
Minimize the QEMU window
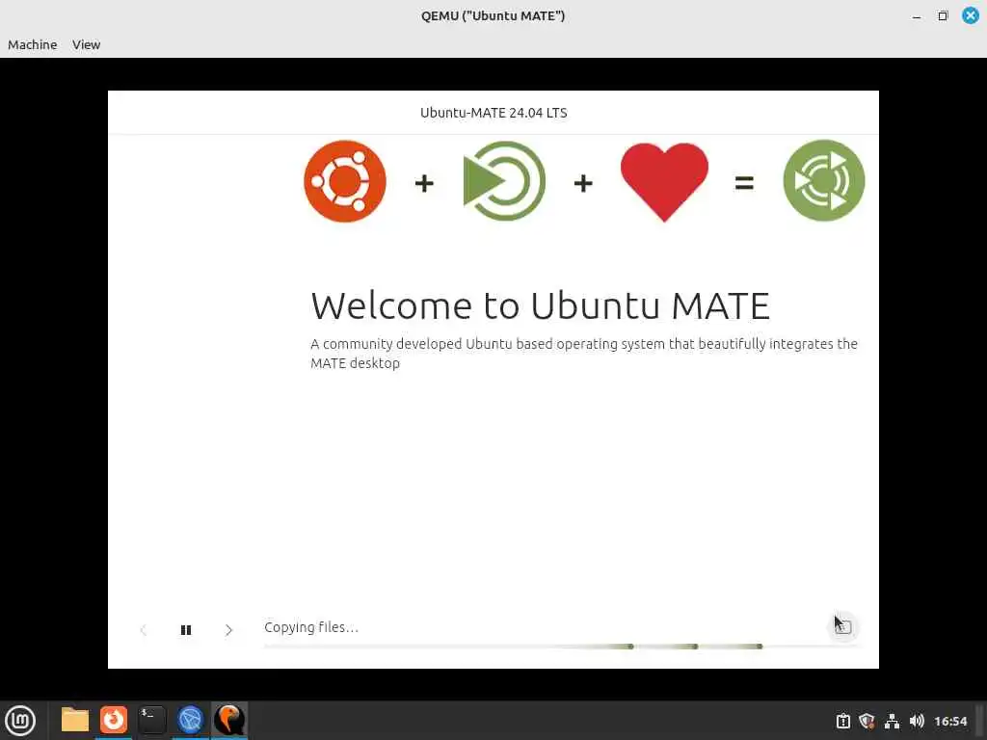(917, 16)
